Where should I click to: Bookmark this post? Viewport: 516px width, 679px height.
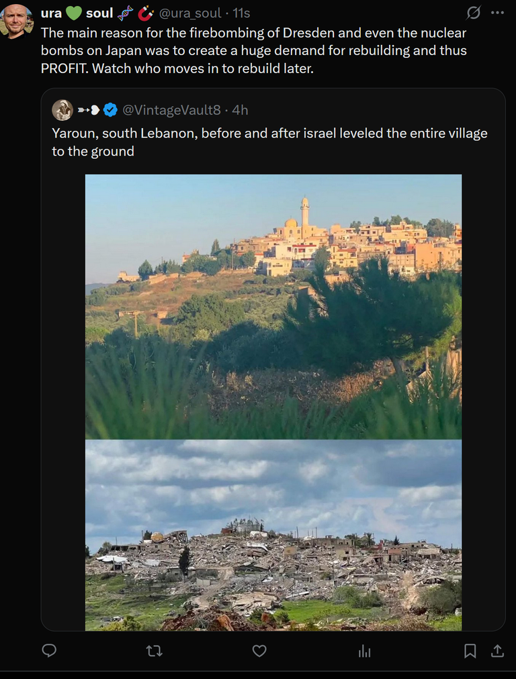tap(470, 651)
